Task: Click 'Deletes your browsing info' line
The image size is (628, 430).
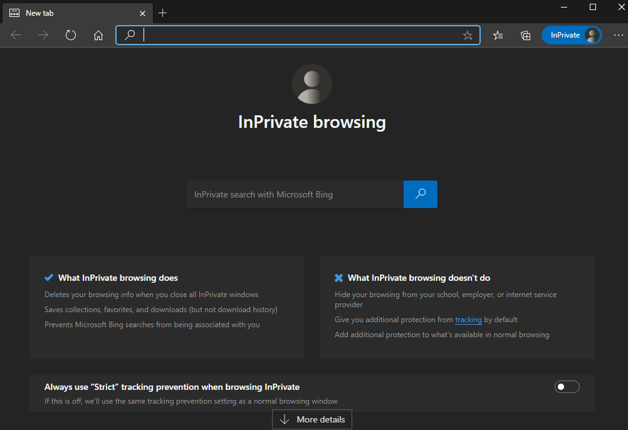Action: (152, 295)
